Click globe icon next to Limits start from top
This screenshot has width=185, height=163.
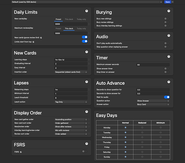pyautogui.click(x=33, y=42)
